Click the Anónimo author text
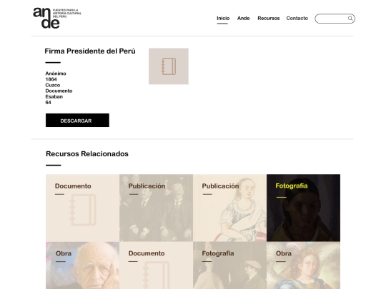This screenshot has width=386, height=289. 56,73
